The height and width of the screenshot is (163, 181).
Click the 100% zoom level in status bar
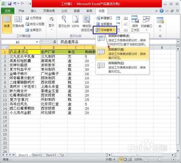(x=138, y=159)
